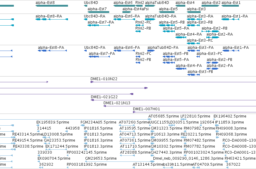Click the GM29653.5prime label
This screenshot has height=169, width=256.
click(101, 158)
